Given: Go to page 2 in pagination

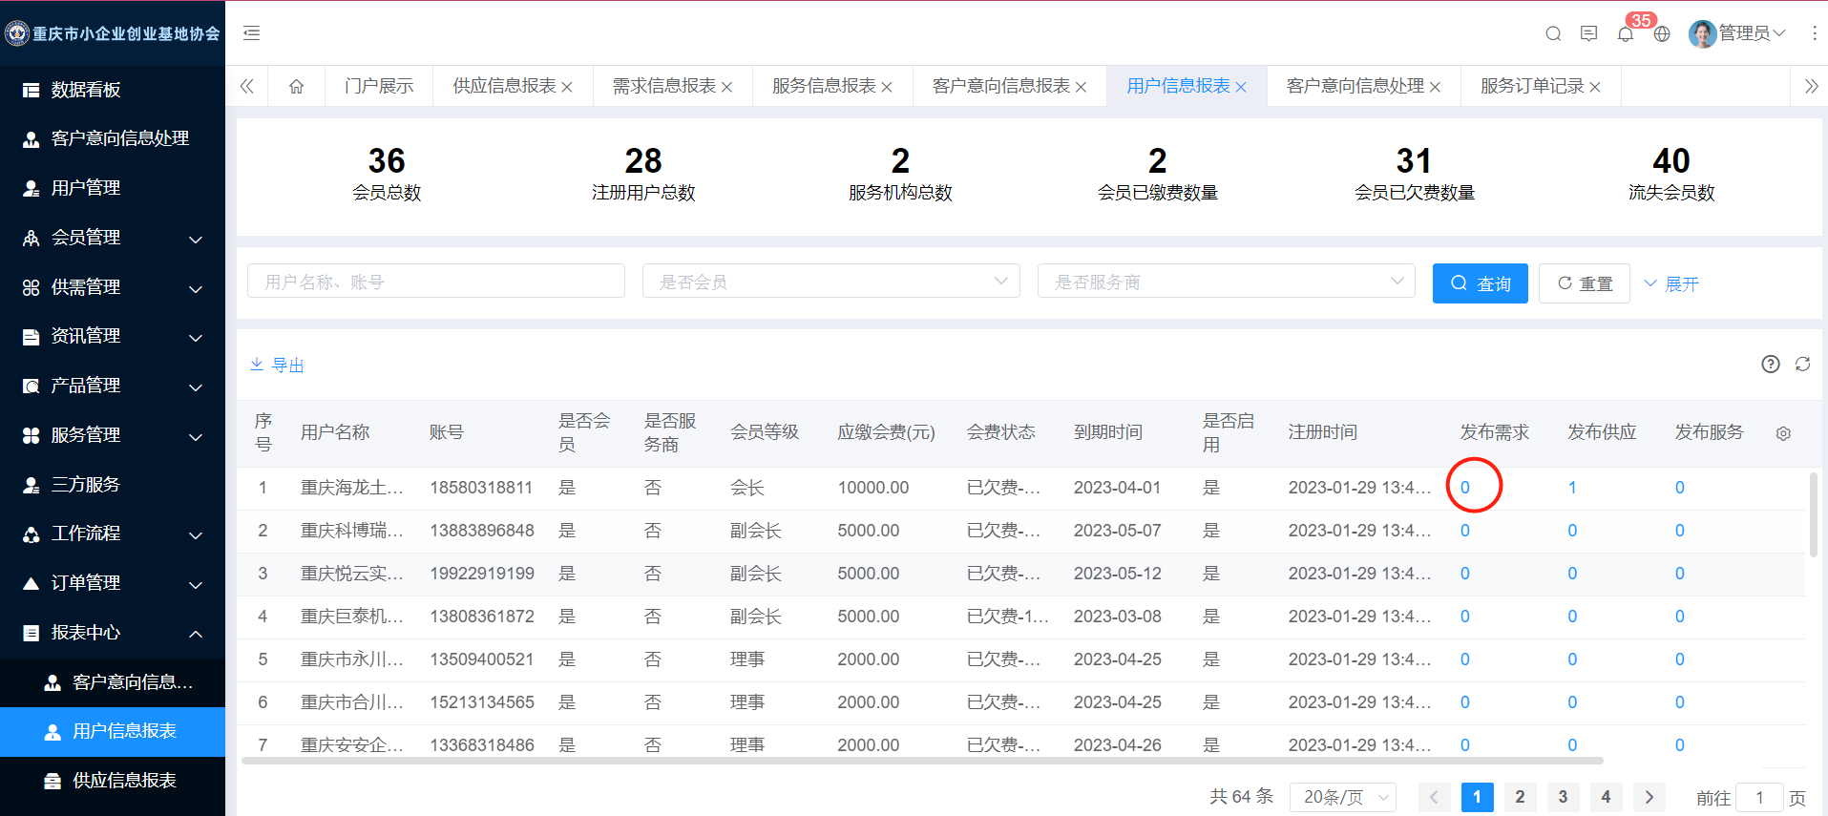Looking at the screenshot, I should tap(1520, 797).
